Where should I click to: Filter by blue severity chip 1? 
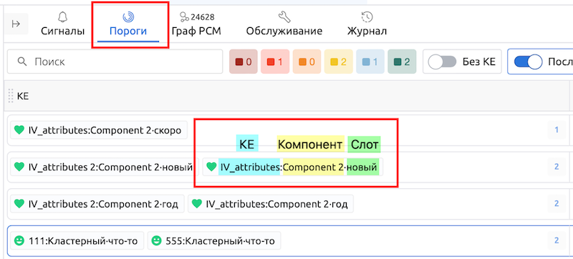370,62
